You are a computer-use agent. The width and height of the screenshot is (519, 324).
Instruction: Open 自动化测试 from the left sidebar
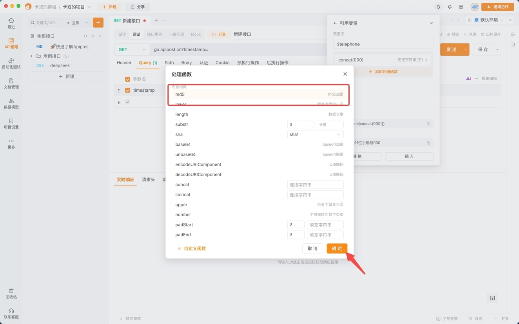(x=11, y=63)
